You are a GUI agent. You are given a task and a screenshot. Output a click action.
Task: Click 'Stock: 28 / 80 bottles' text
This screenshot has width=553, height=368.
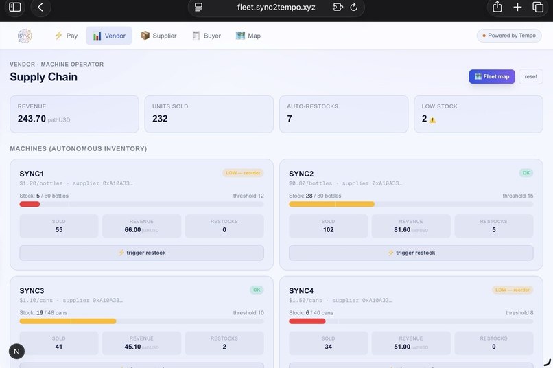point(315,196)
